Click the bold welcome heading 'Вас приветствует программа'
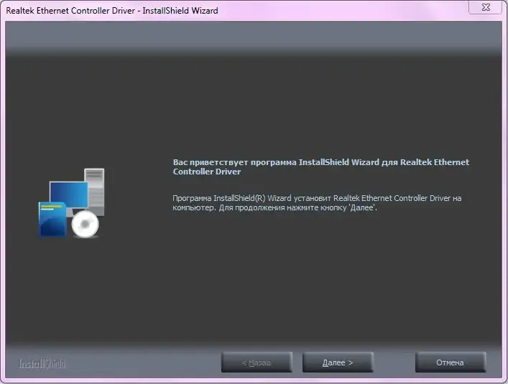This screenshot has height=384, width=508. pyautogui.click(x=234, y=162)
